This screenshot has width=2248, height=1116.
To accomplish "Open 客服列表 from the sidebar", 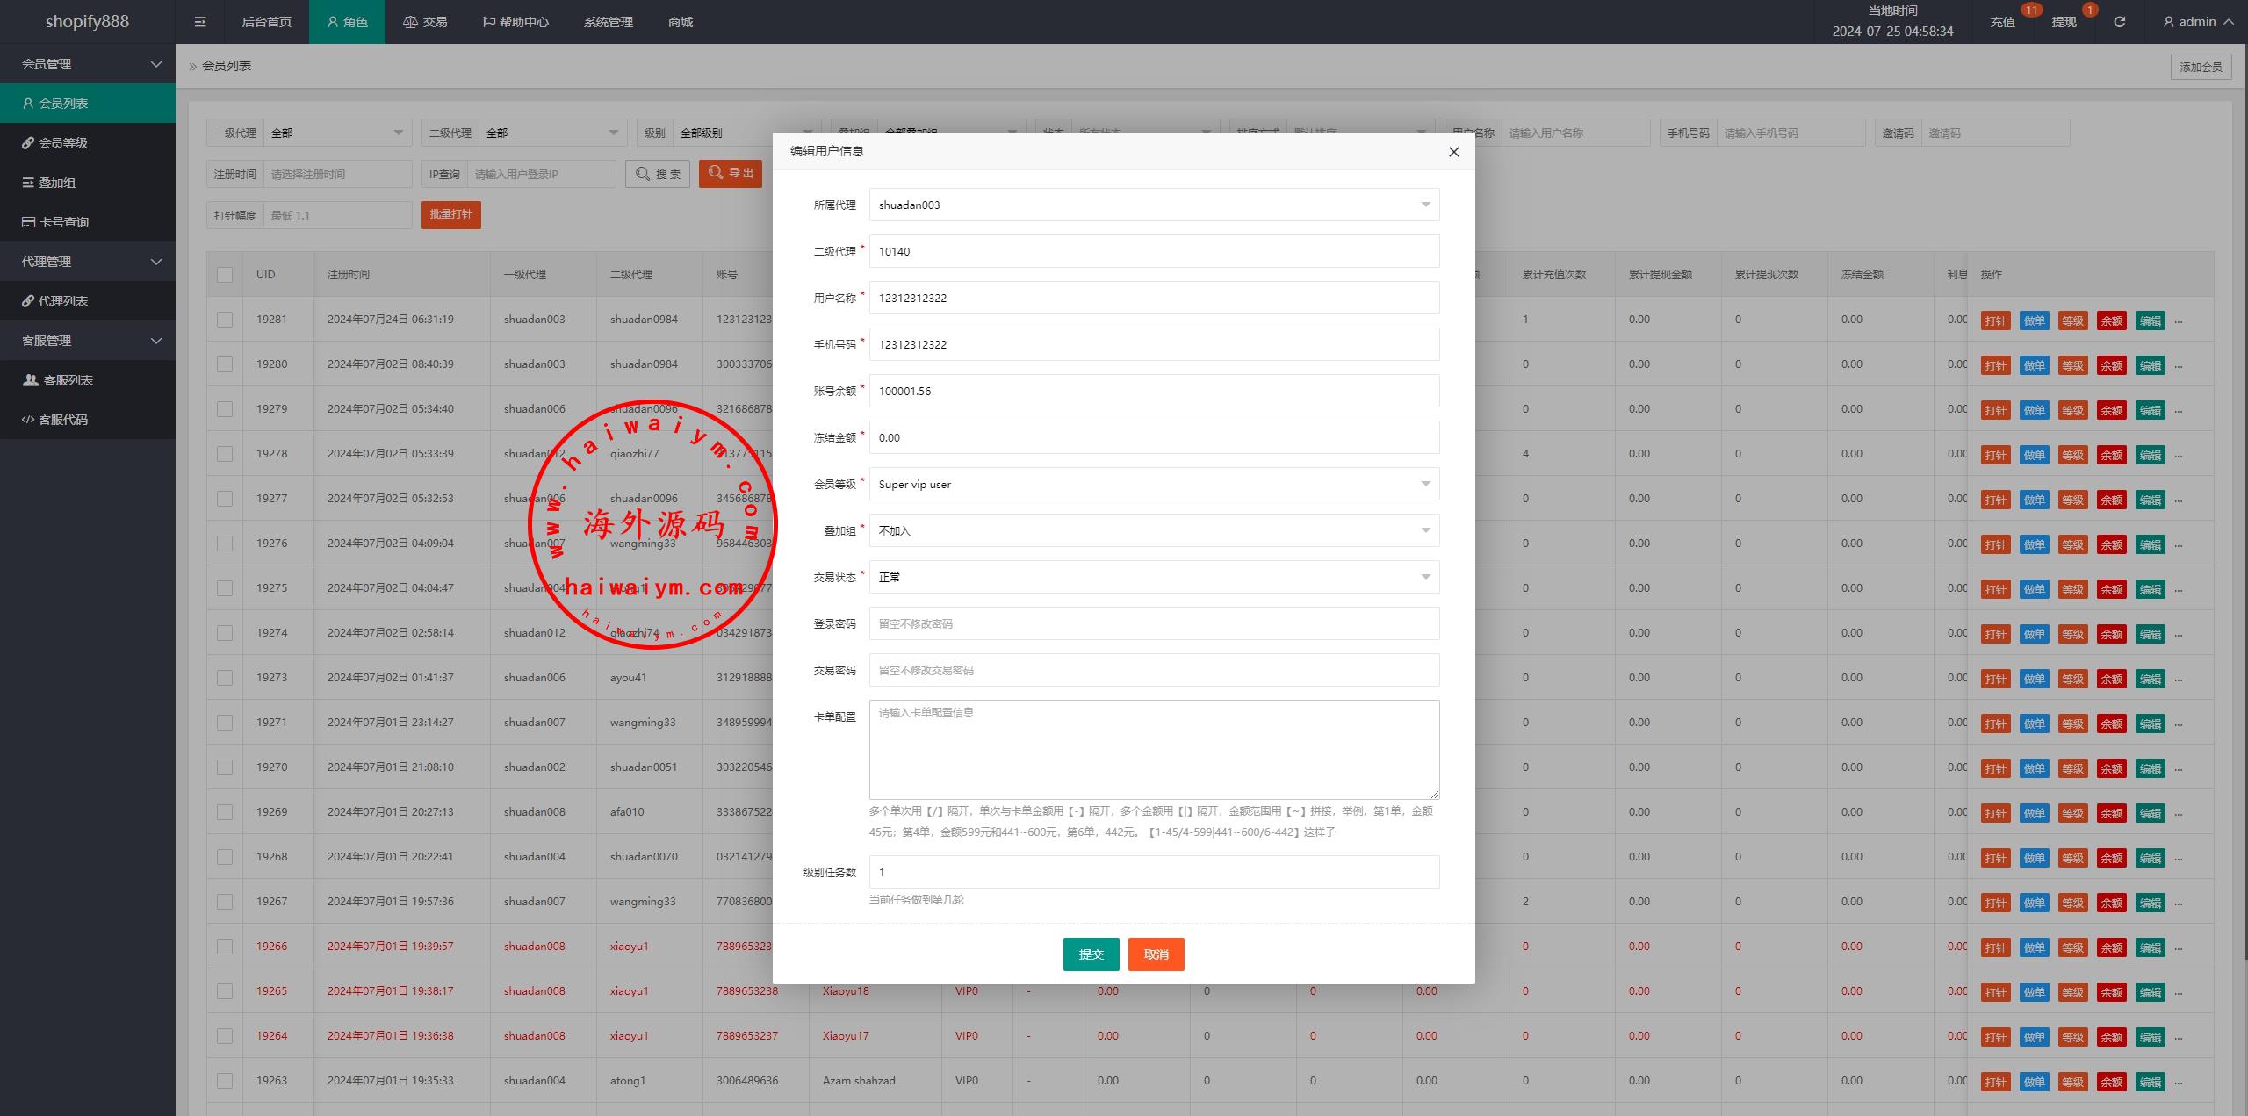I will [68, 380].
